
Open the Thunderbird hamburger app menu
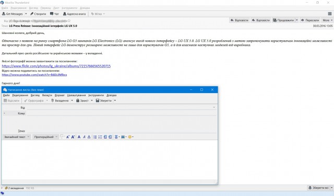tap(330, 14)
